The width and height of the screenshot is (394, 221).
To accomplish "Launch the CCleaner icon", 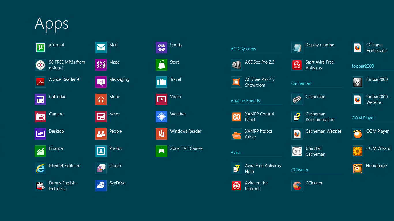I will pyautogui.click(x=297, y=186).
